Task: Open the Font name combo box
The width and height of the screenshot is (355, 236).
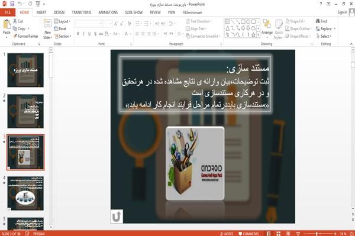Action: click(x=89, y=24)
